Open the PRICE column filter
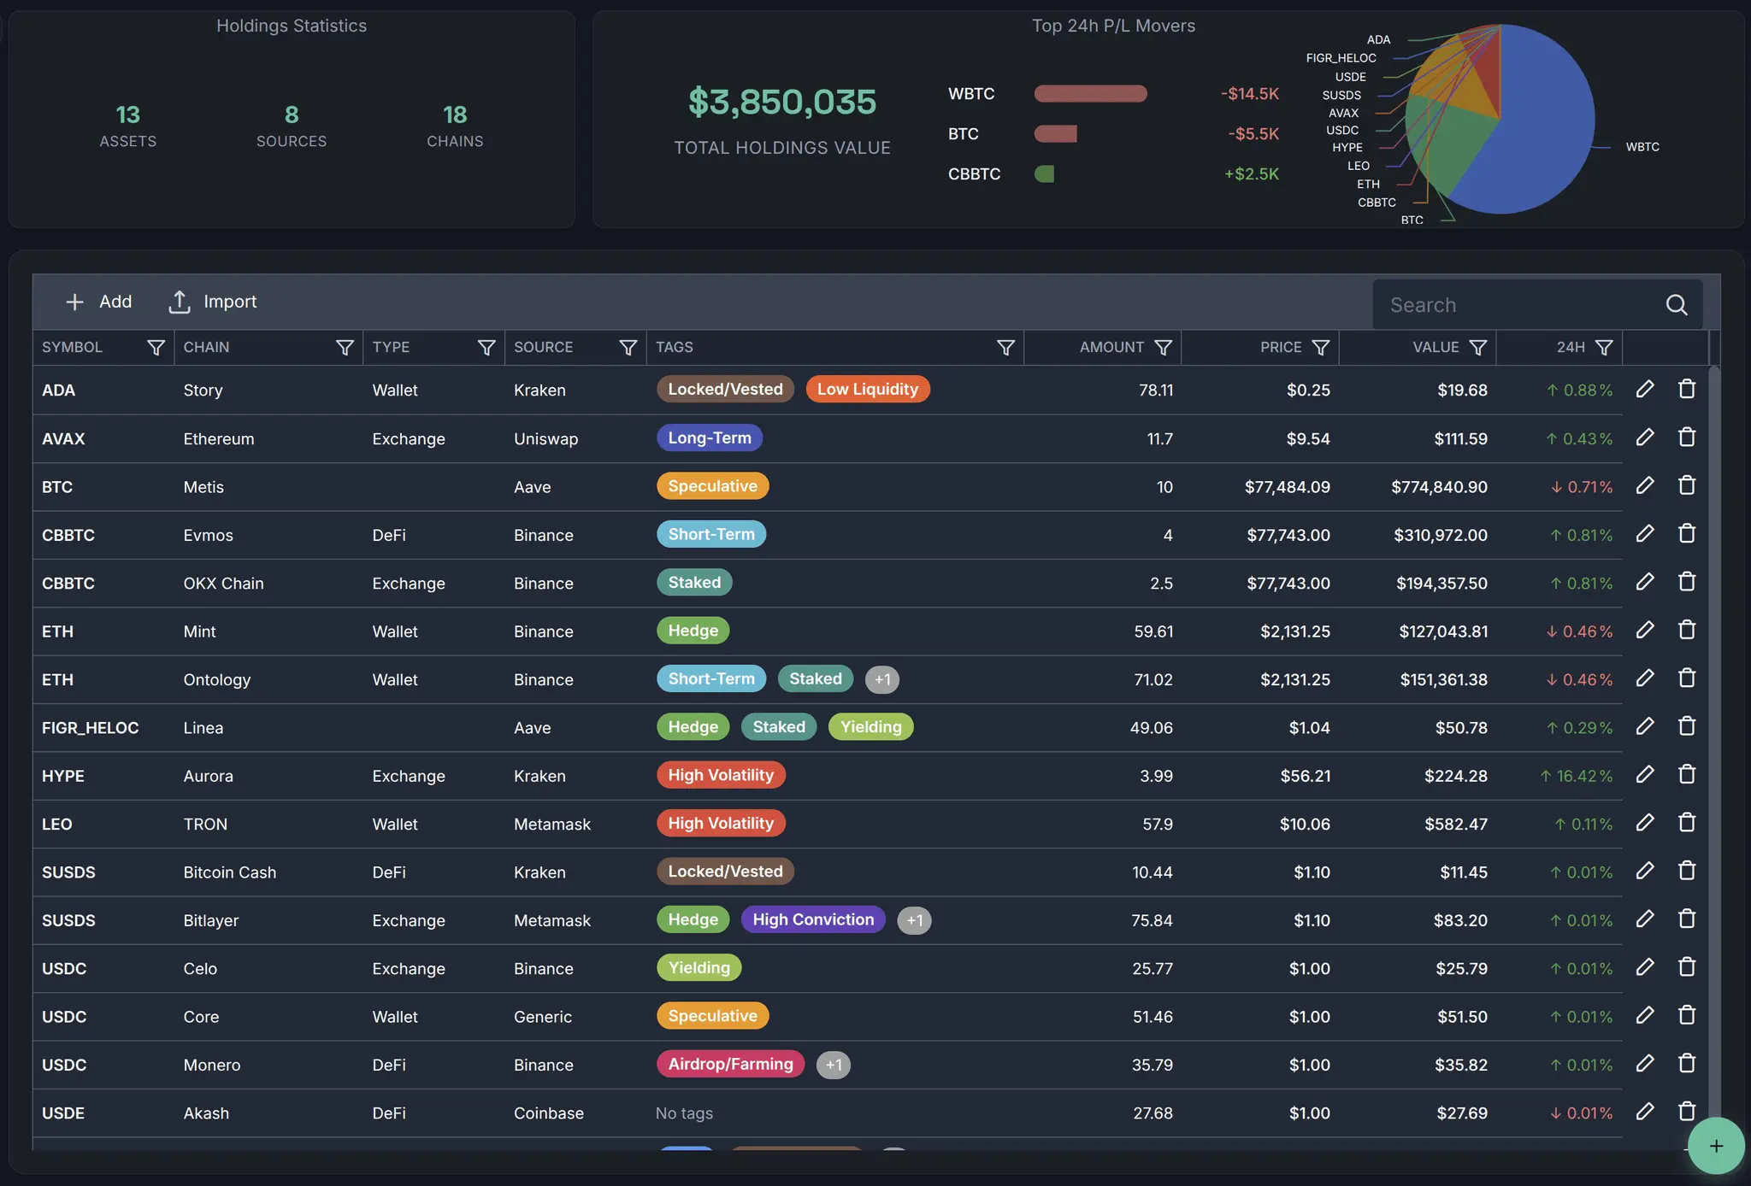This screenshot has width=1751, height=1186. [x=1320, y=347]
